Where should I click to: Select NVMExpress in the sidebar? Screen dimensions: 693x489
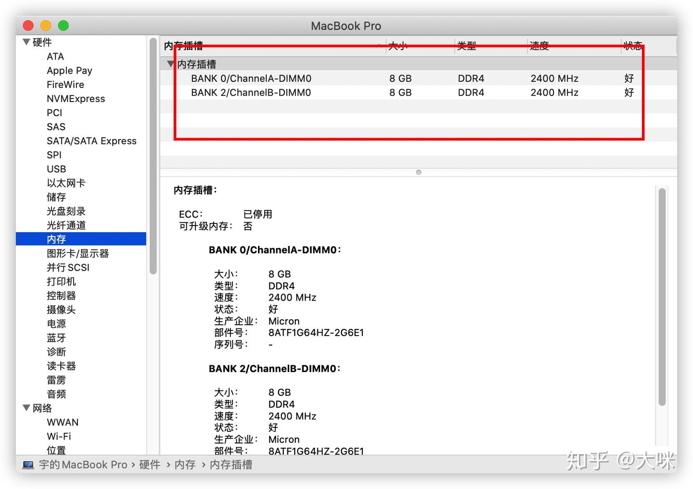tap(76, 99)
